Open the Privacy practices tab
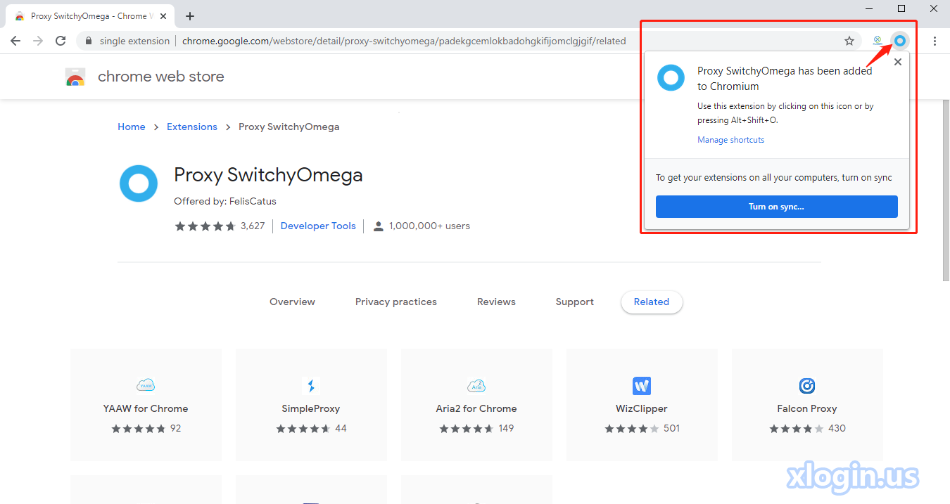The width and height of the screenshot is (950, 504). pos(396,302)
